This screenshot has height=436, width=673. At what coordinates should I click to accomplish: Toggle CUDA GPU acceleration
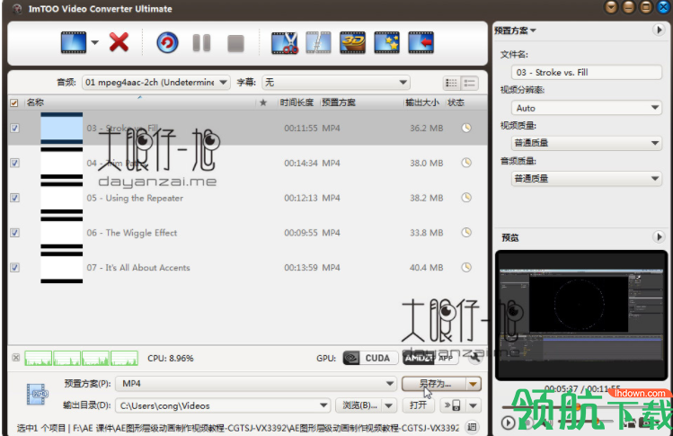[x=370, y=358]
